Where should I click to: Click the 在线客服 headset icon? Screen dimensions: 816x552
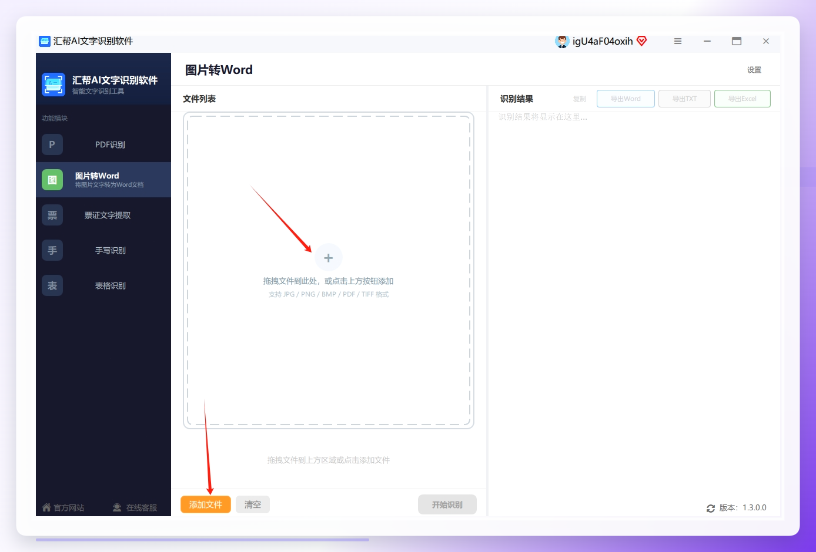click(x=117, y=507)
